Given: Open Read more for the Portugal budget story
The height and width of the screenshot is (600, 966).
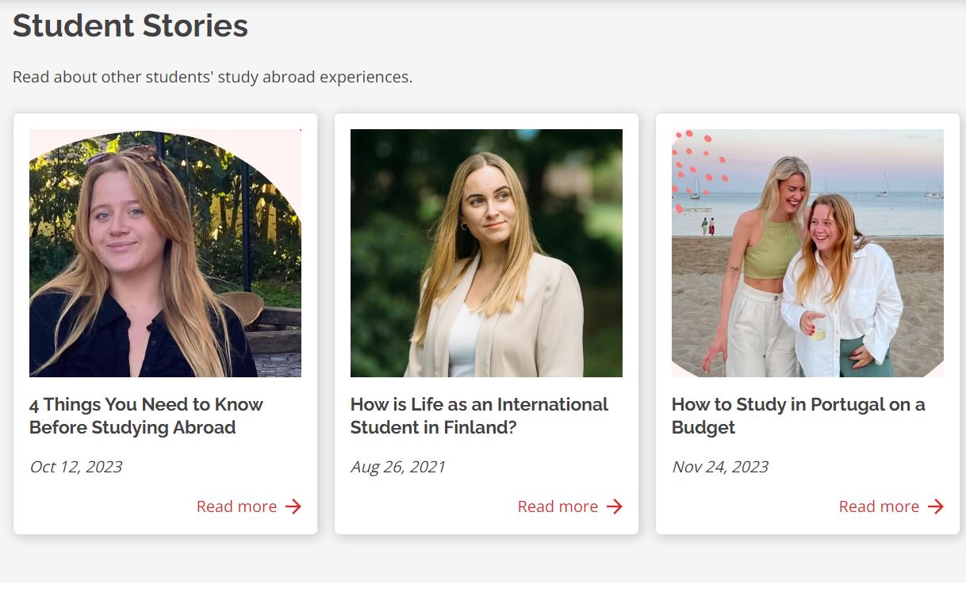Looking at the screenshot, I should (879, 506).
